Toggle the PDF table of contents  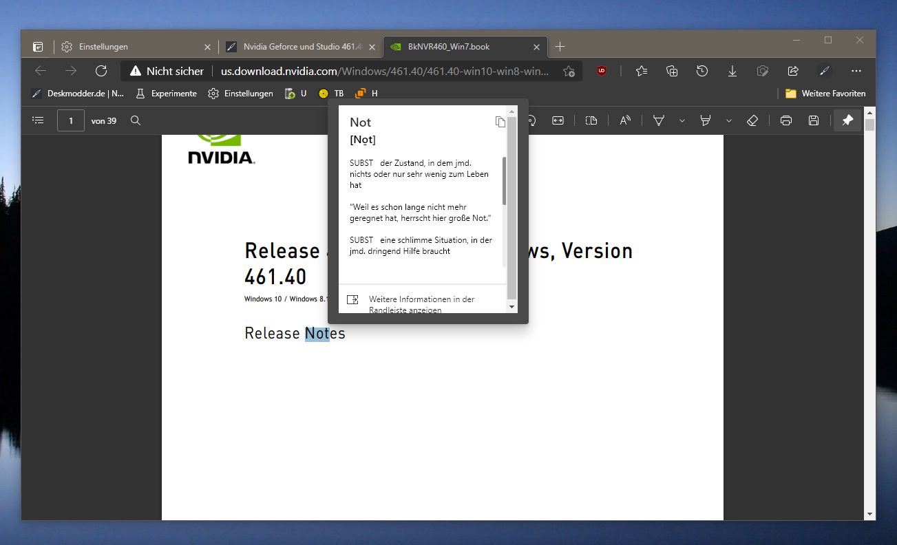tap(39, 120)
